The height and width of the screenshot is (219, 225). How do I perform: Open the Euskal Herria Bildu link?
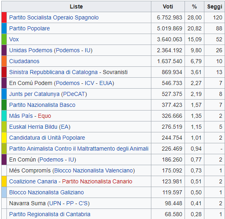(33, 127)
